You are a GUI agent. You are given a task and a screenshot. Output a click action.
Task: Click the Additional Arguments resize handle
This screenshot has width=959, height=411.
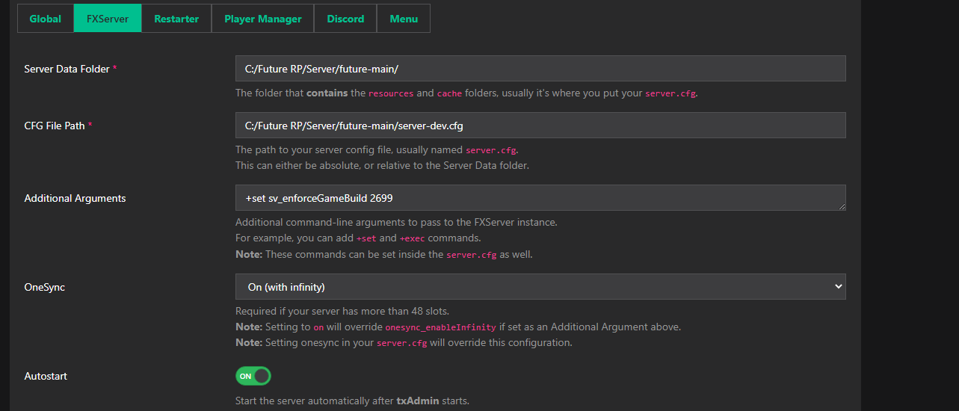842,206
